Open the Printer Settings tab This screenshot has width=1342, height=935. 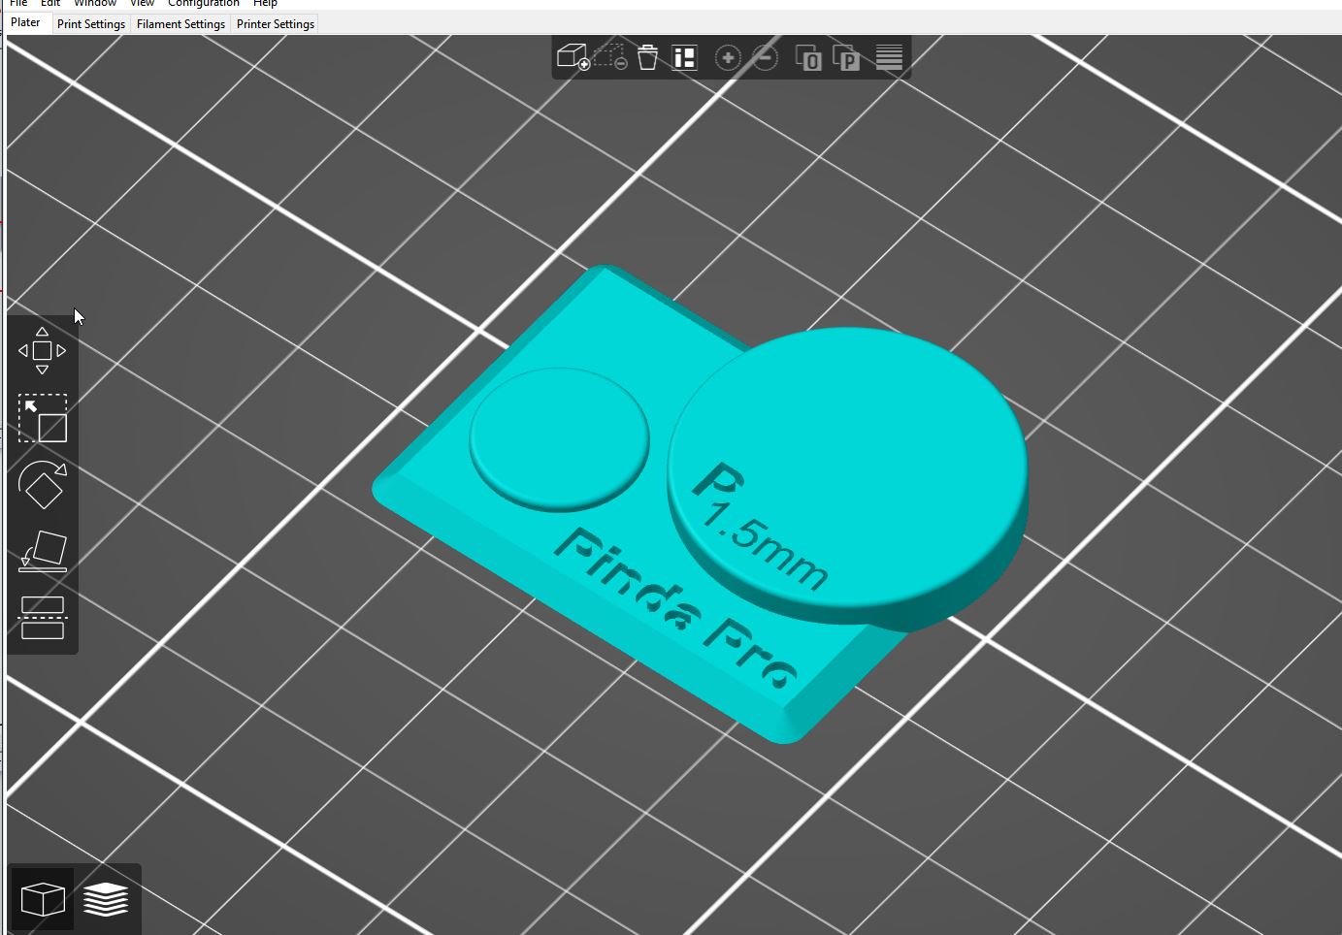pos(276,23)
